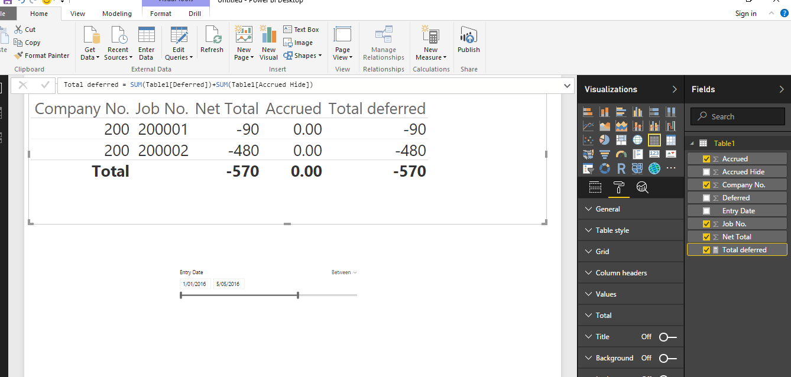Select the Pie chart visualization
This screenshot has height=377, width=791.
605,140
